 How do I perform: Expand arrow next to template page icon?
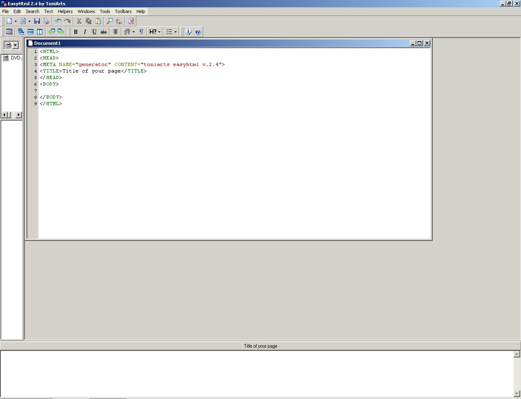click(29, 21)
